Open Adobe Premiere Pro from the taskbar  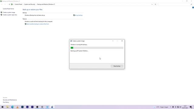tap(32, 107)
